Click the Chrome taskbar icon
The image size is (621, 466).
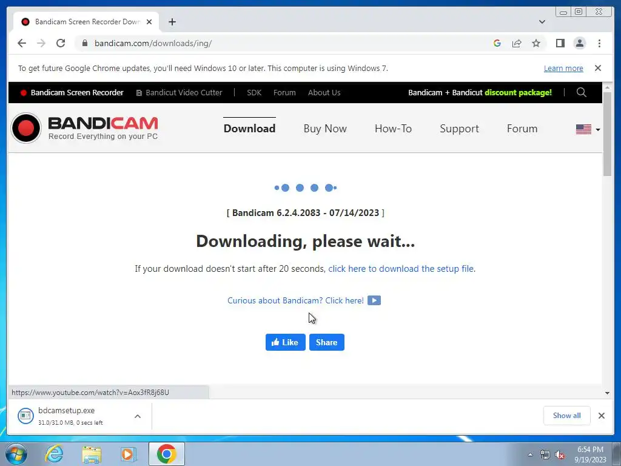pos(166,454)
